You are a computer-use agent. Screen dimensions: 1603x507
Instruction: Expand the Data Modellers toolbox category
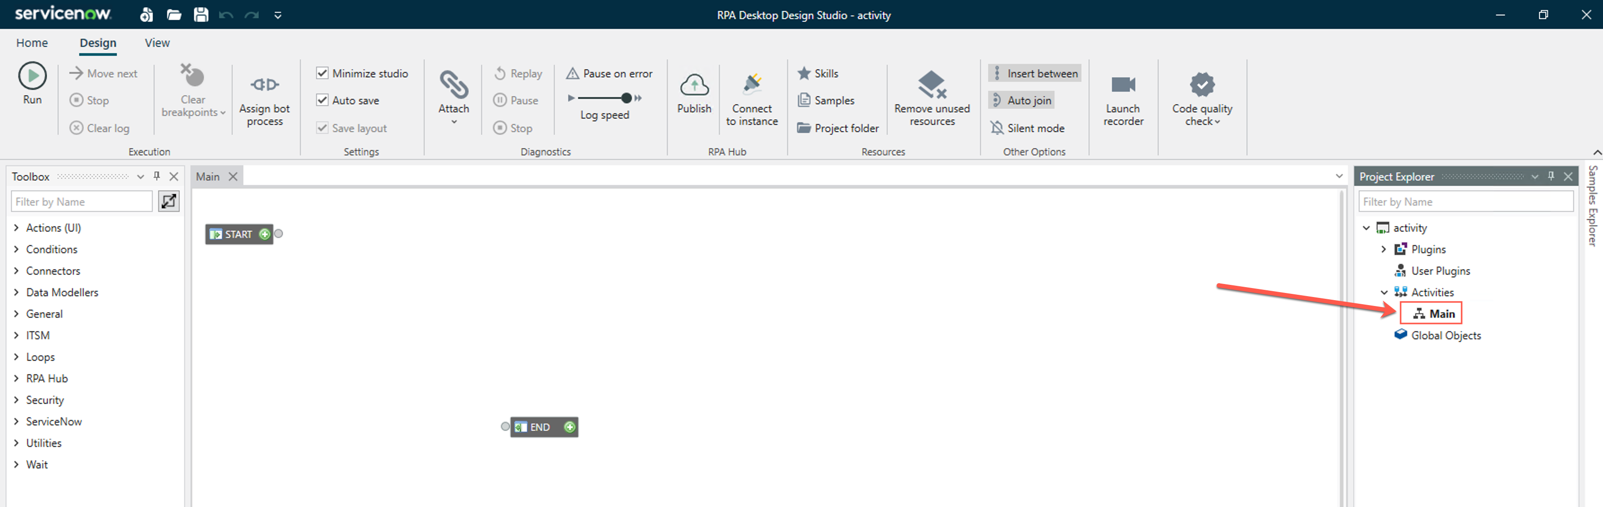pos(16,293)
